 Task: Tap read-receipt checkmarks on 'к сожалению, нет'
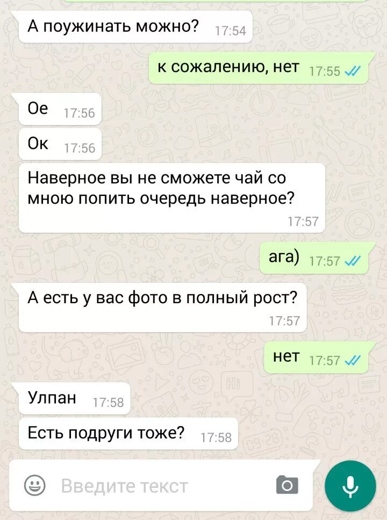click(353, 71)
